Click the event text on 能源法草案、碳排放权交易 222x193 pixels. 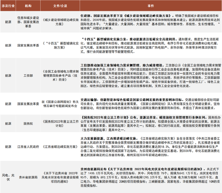click(151, 123)
